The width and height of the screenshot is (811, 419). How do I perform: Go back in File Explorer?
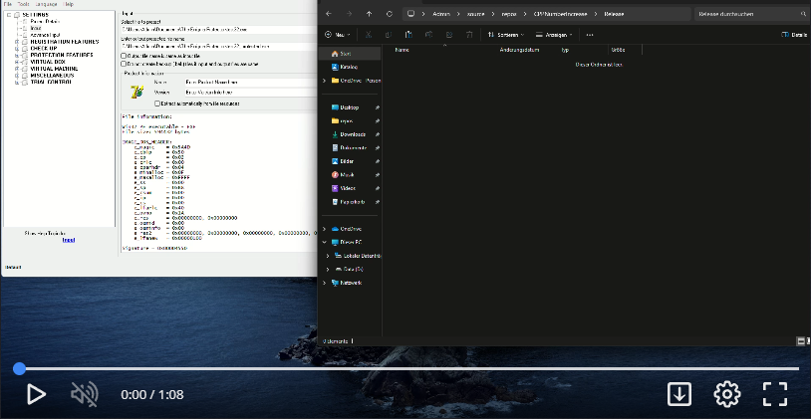[329, 14]
